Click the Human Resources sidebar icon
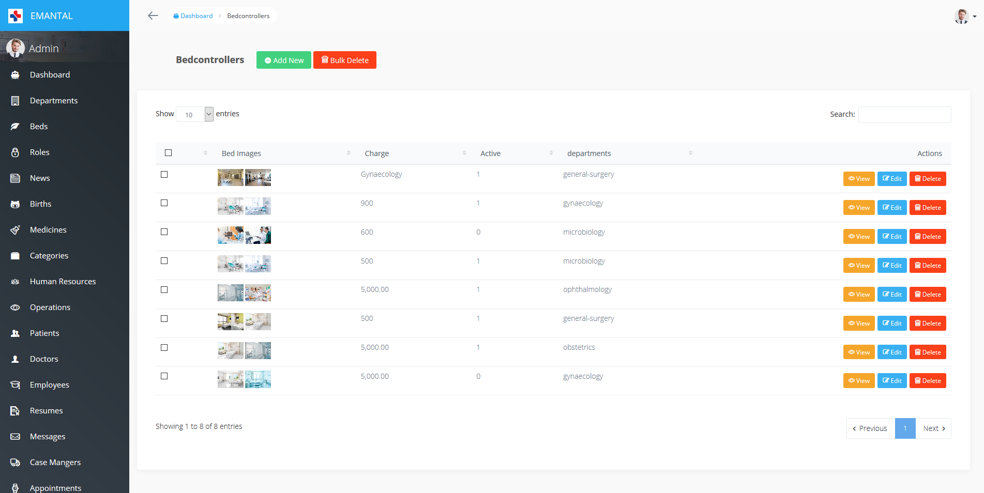This screenshot has width=984, height=493. [x=16, y=281]
